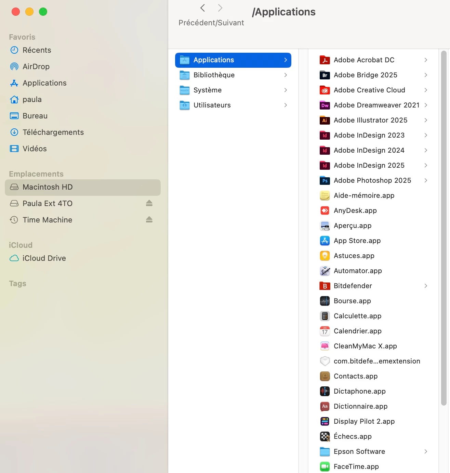Viewport: 450px width, 473px height.
Task: Click the Calculette.app icon
Action: (325, 316)
